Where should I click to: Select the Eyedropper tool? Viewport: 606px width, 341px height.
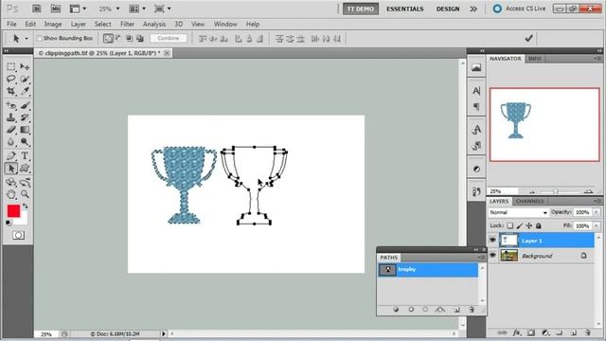[x=25, y=91]
